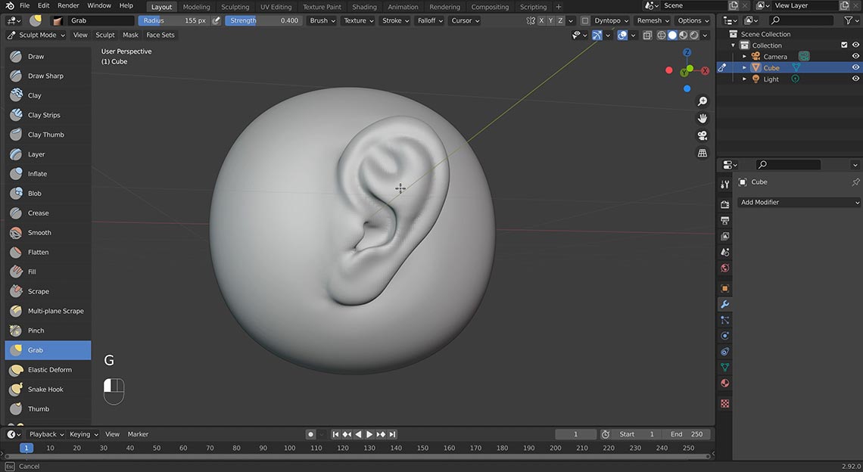Adjust the brush Radius slider
Screen dimensions: 863x472
[174, 20]
